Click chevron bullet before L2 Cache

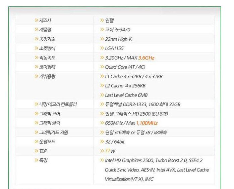pyautogui.click(x=102, y=85)
